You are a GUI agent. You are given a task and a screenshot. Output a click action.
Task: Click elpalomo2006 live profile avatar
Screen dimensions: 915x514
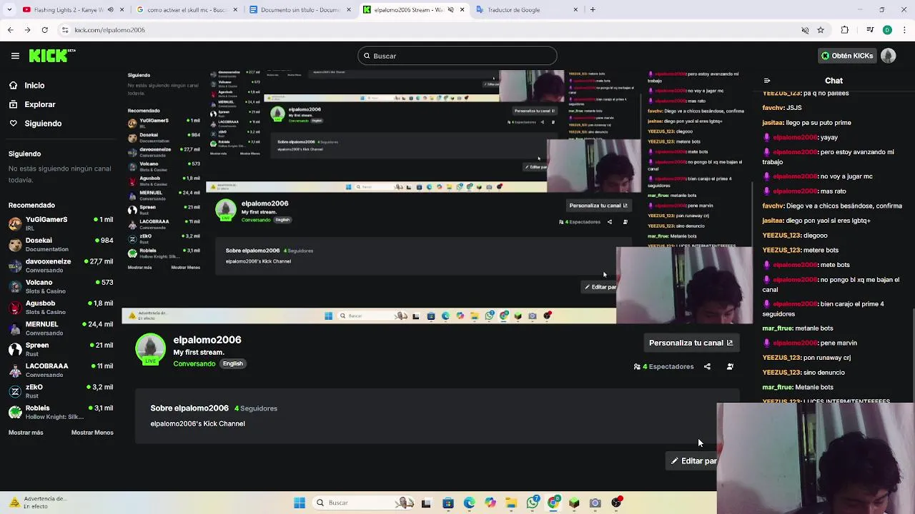(x=150, y=349)
